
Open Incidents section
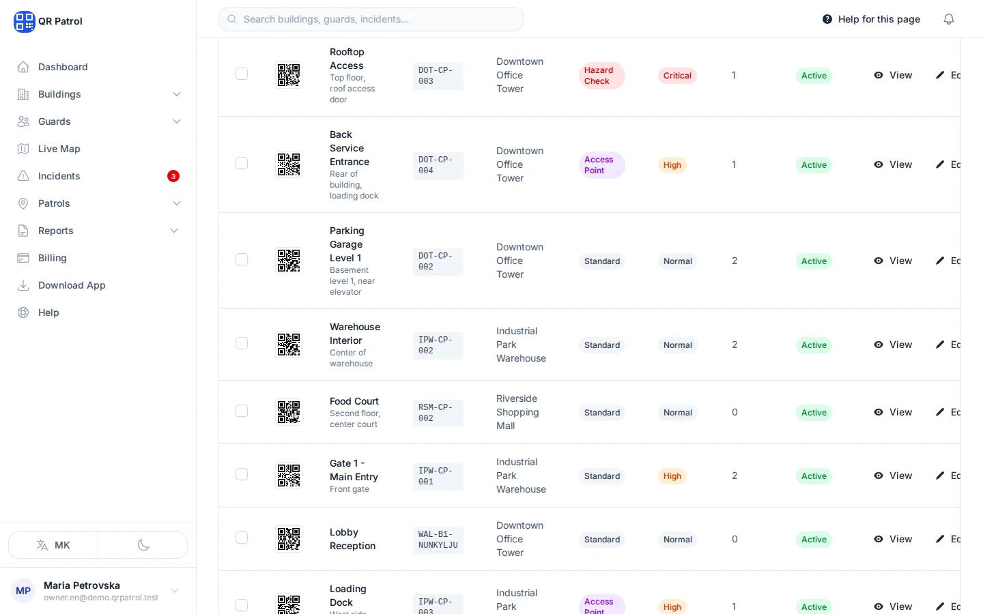point(98,176)
